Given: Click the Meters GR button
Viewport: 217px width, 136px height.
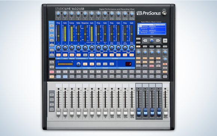Looking at the screenshot, I should (x=52, y=105).
